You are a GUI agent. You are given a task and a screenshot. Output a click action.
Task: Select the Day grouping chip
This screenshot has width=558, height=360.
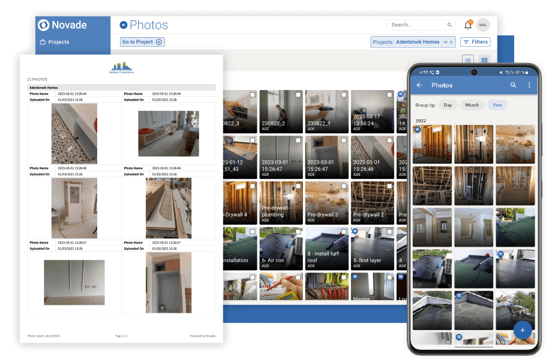447,104
